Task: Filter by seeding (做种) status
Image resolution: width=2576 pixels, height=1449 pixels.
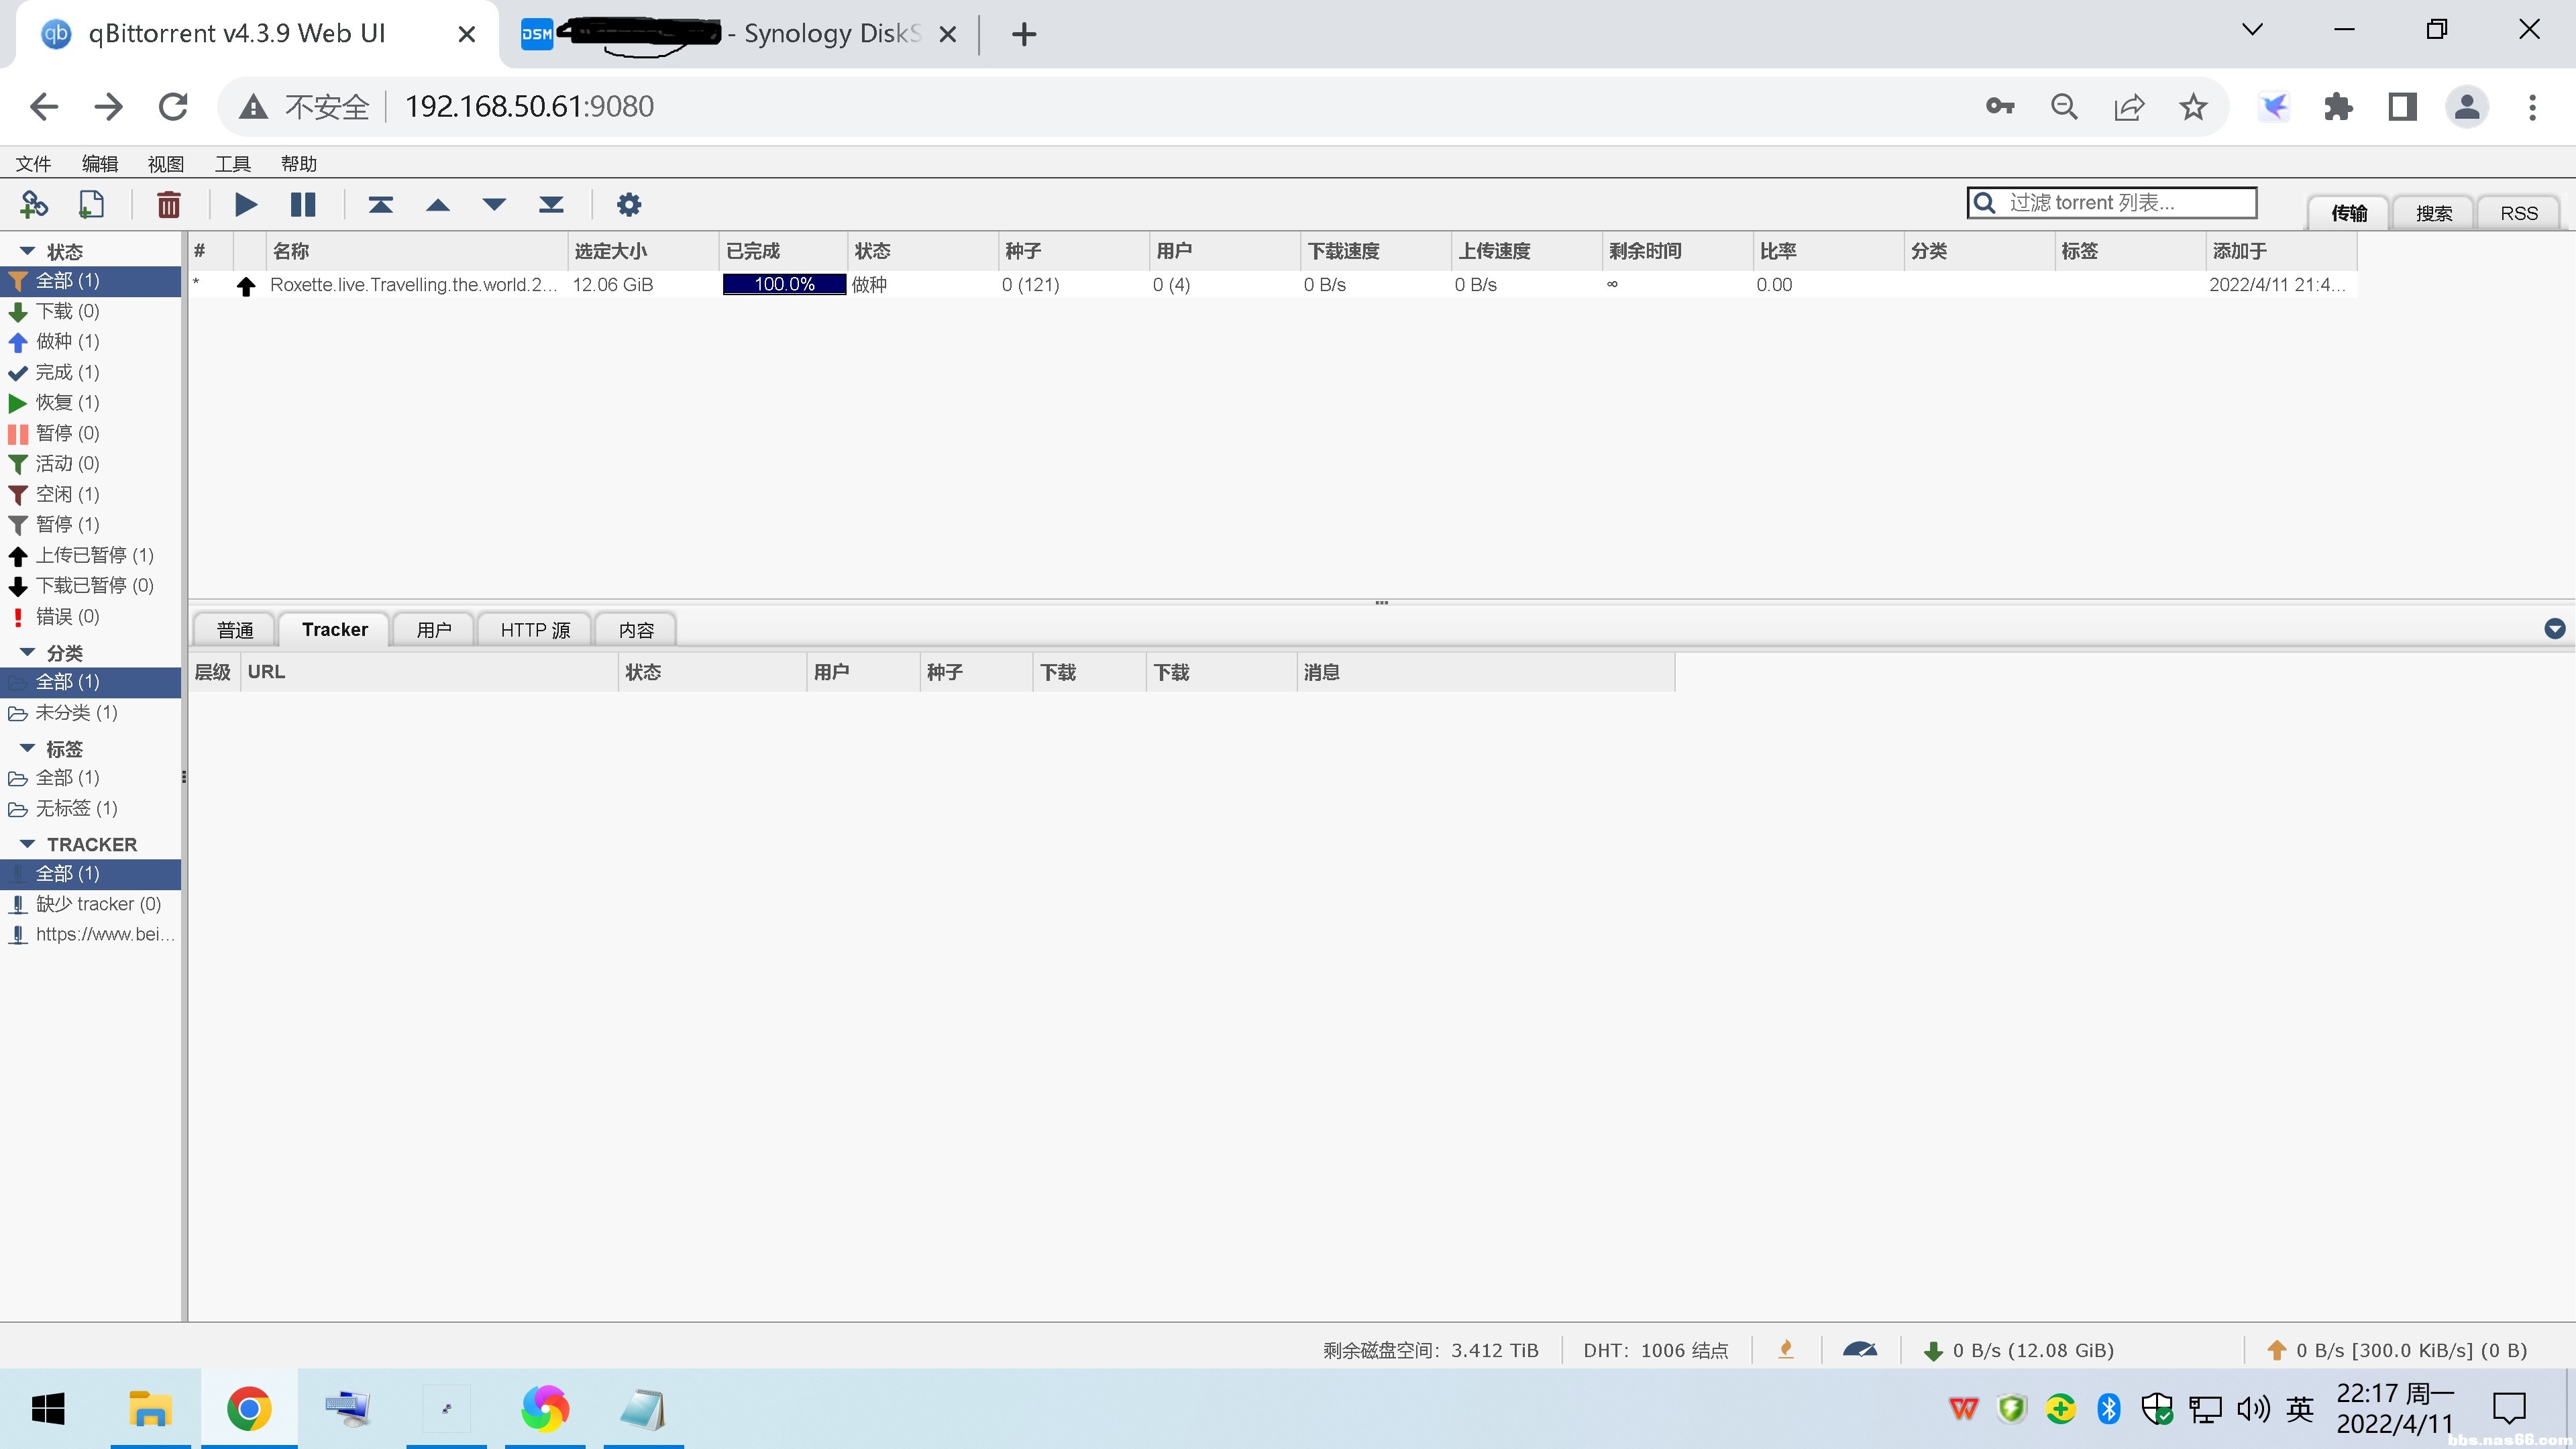Action: point(66,341)
